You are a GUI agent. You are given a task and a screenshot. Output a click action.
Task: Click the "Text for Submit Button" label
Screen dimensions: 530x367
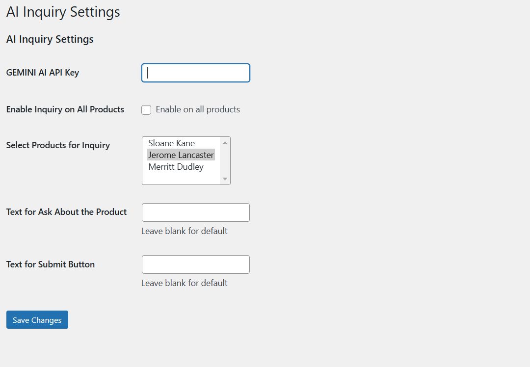(x=51, y=264)
